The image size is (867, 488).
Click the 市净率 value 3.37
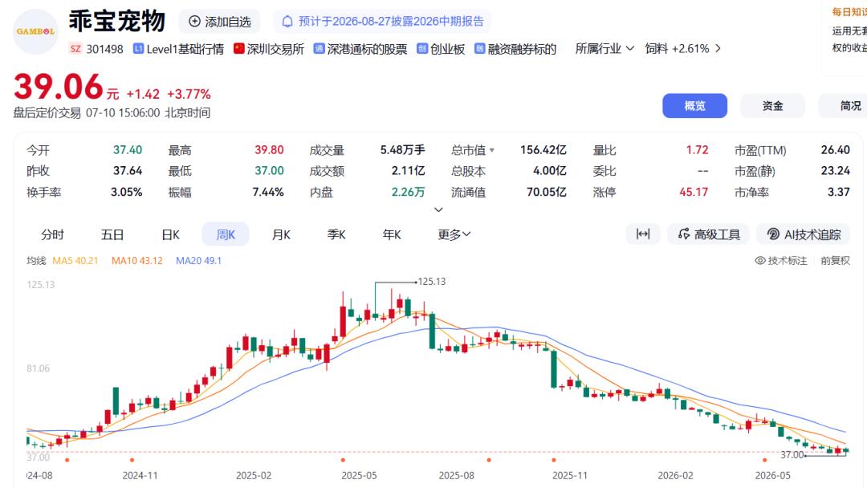tap(839, 192)
